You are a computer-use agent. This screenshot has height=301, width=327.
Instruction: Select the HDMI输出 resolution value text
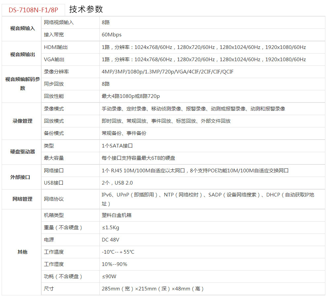204,47
